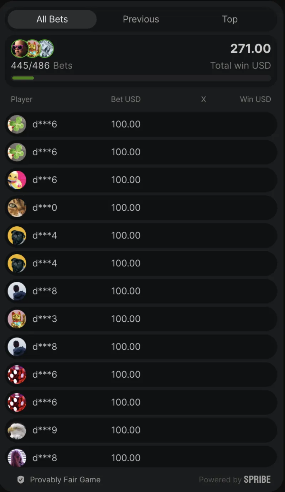Click the purple-haired player avatar
Viewport: 285px width, 492px height.
pos(17,458)
